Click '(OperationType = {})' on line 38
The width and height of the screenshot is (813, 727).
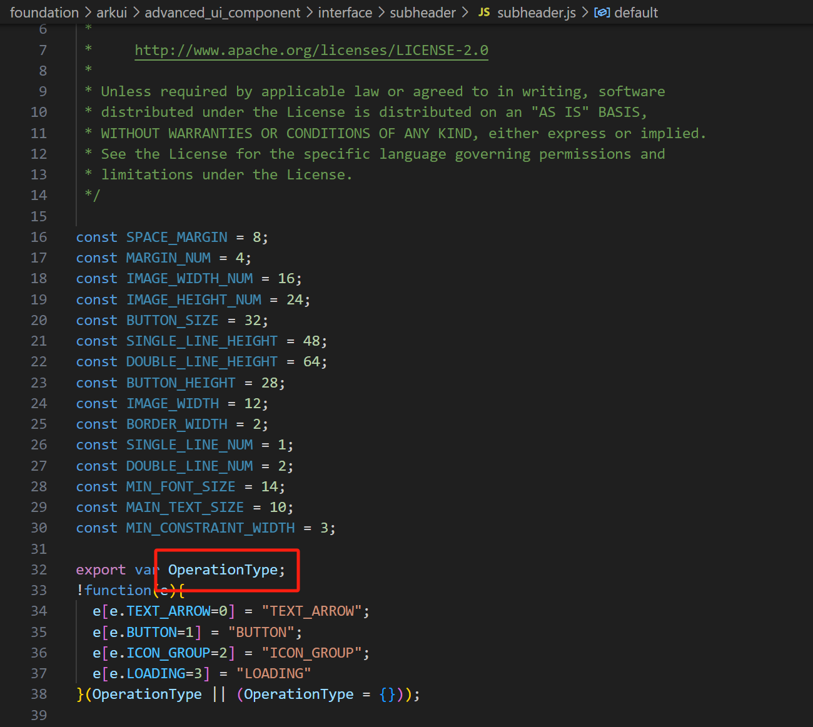pyautogui.click(x=320, y=694)
